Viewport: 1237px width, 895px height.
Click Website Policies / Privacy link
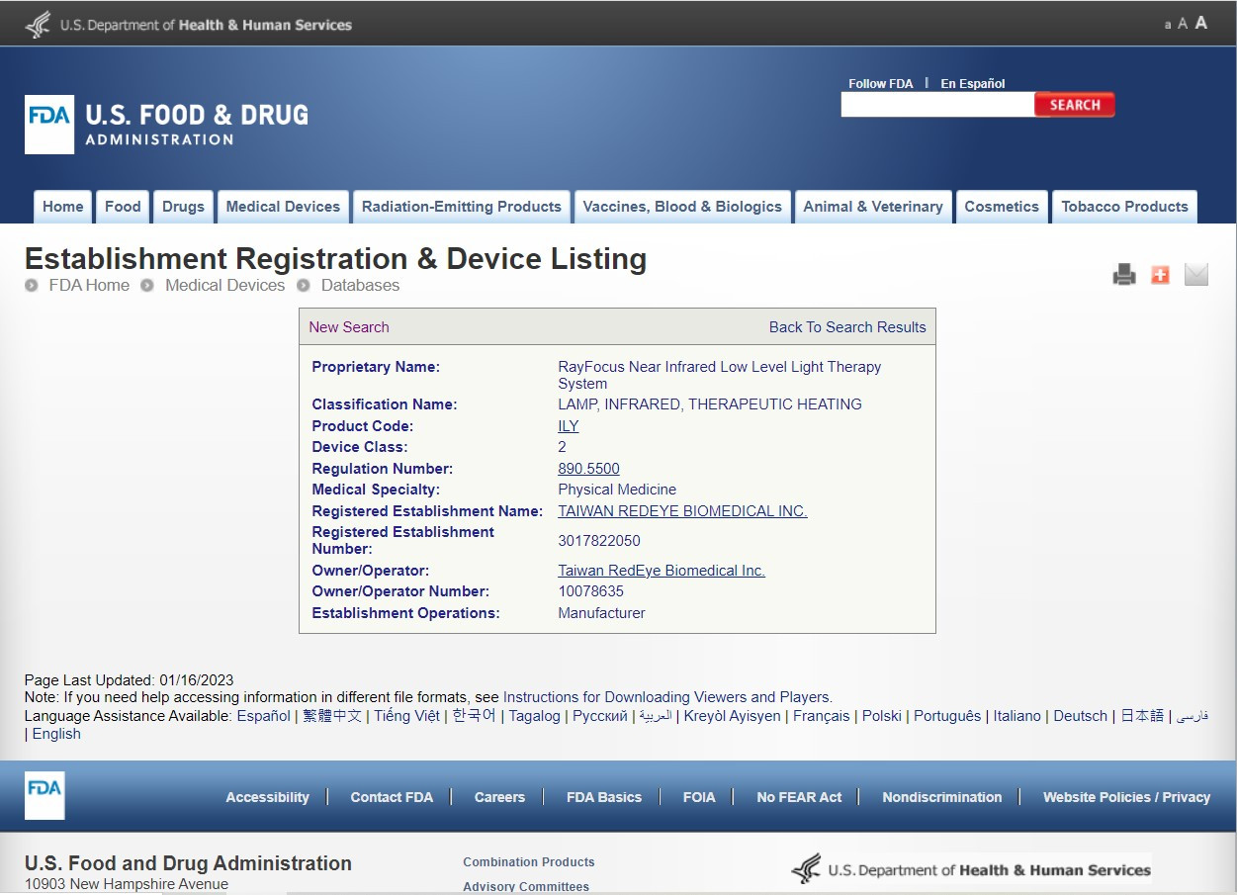(x=1126, y=797)
